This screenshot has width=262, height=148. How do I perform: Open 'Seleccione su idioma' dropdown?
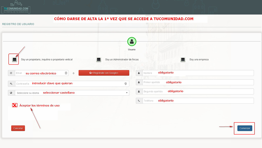click(72, 93)
